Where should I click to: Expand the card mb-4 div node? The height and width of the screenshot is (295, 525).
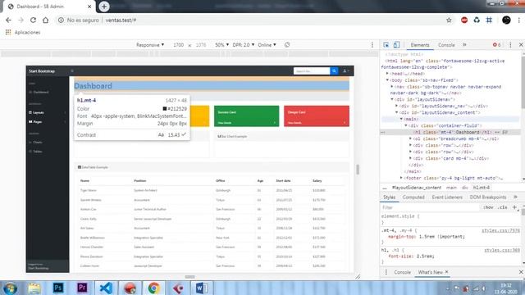(410, 158)
